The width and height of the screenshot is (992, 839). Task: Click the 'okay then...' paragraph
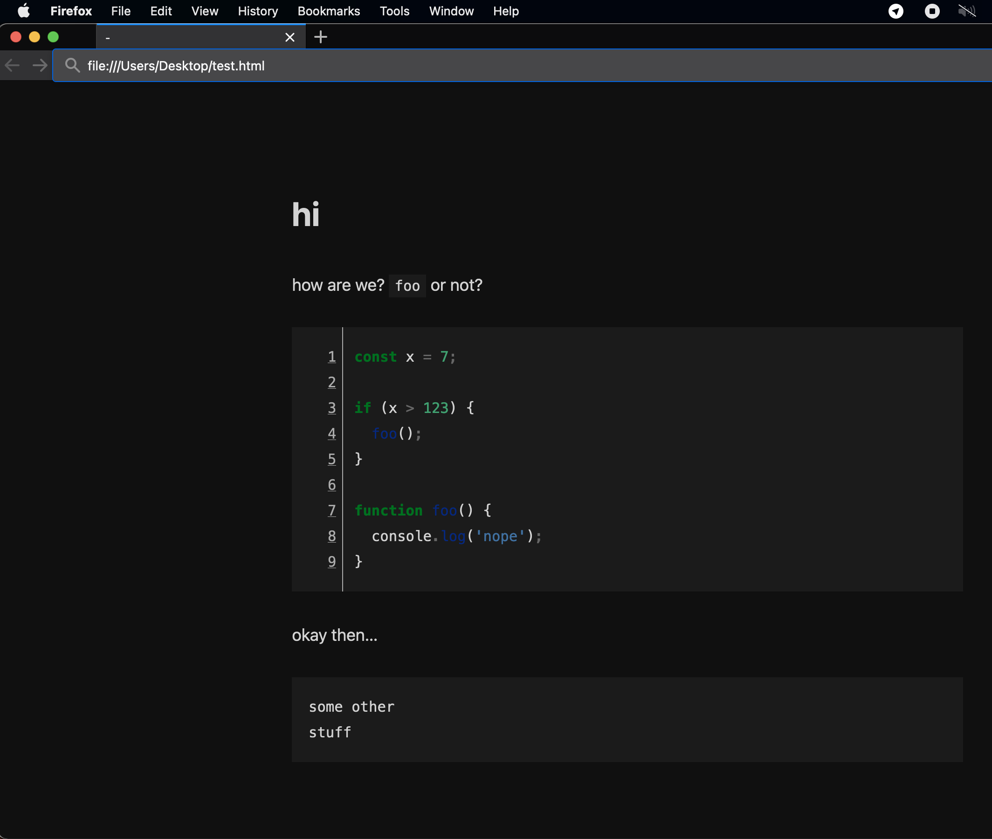pyautogui.click(x=334, y=635)
